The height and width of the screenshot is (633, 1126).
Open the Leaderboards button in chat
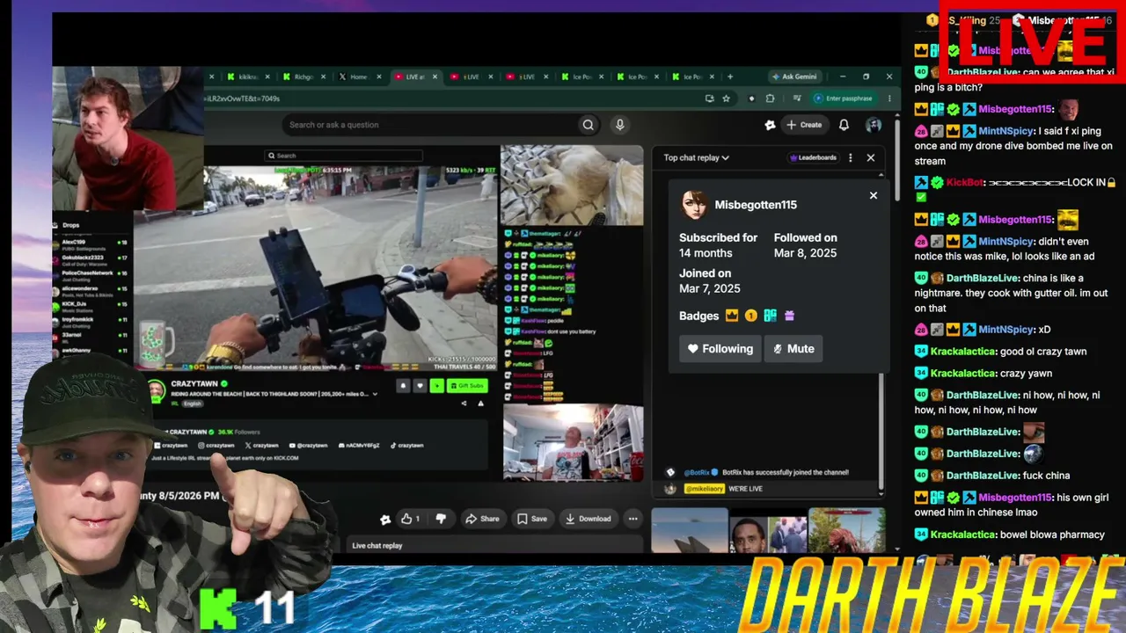click(x=813, y=158)
